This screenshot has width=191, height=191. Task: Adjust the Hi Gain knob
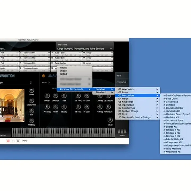[x=86, y=107]
